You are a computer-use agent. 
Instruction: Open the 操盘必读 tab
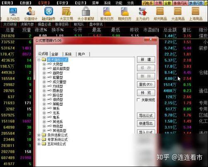point(44,24)
